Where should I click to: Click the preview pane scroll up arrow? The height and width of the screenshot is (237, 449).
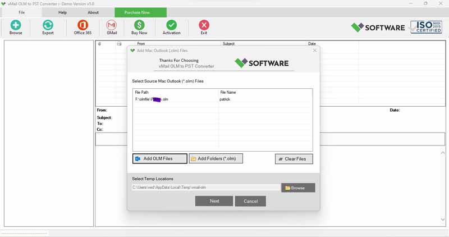(443, 153)
